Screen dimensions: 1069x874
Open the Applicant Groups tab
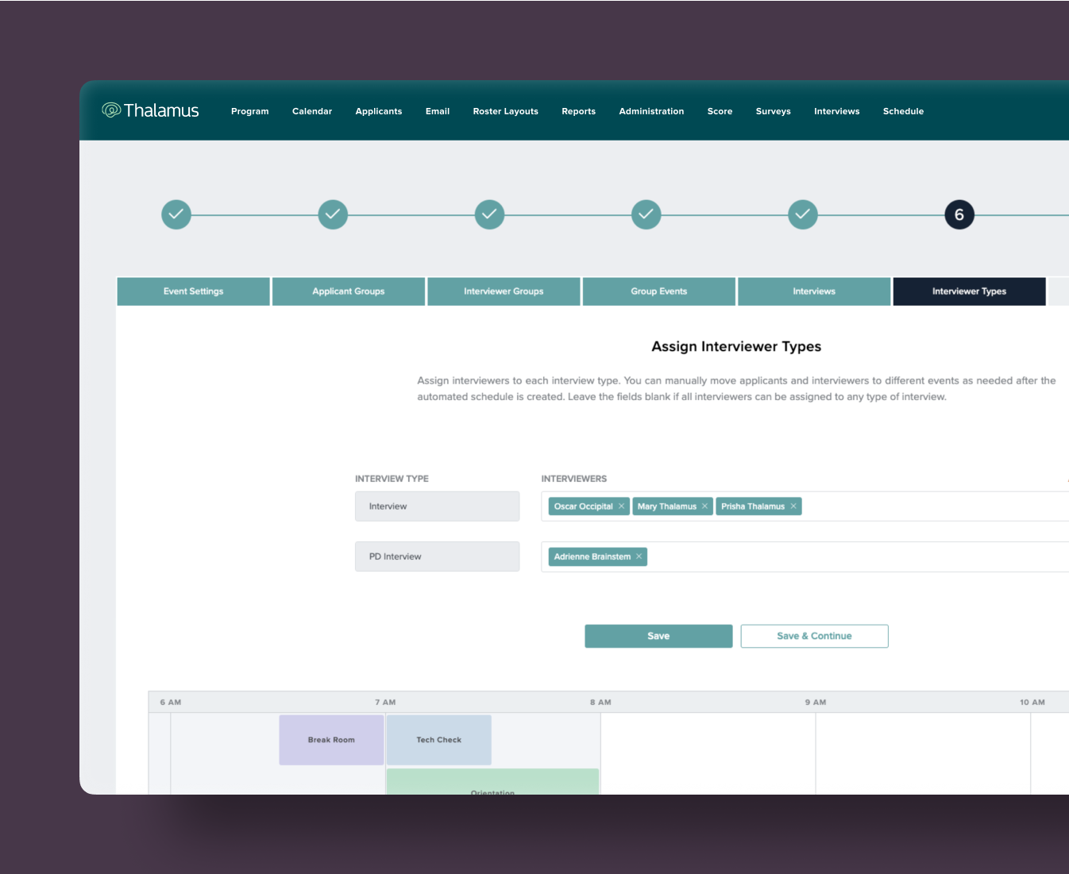click(348, 291)
